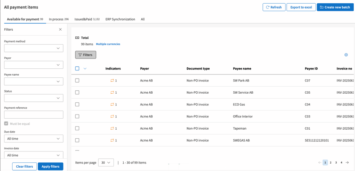Open the ERP Synchronization tab
The image size is (355, 171).
tap(120, 19)
